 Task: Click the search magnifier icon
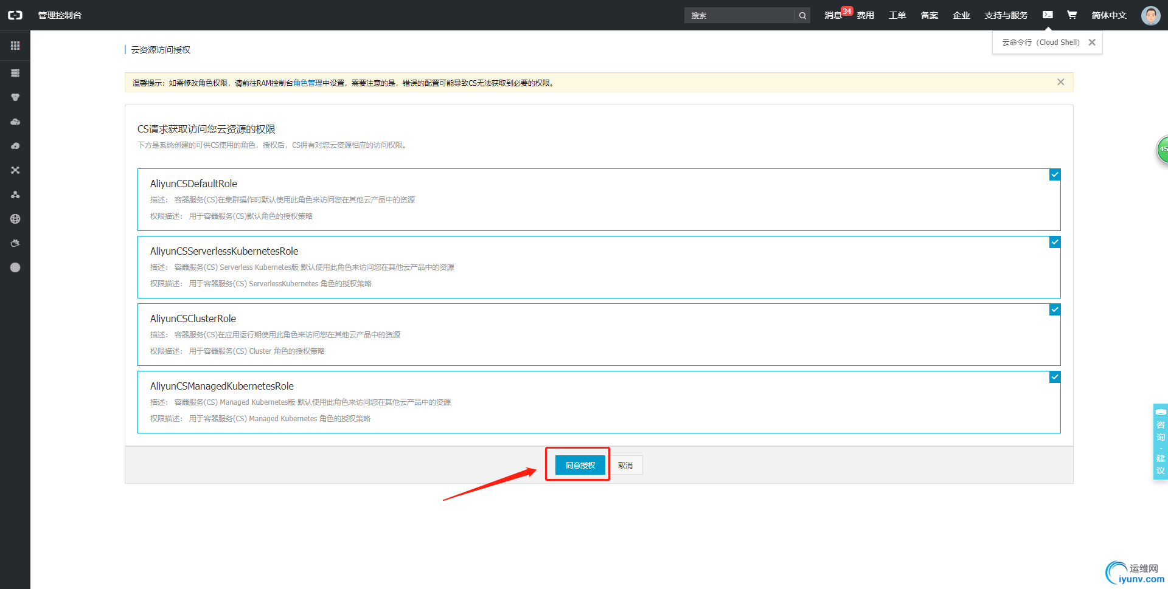802,16
